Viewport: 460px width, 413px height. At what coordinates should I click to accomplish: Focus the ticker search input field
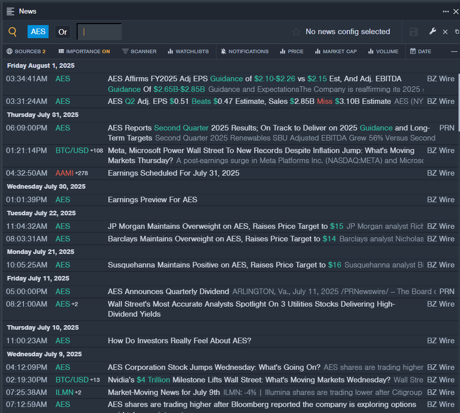99,32
